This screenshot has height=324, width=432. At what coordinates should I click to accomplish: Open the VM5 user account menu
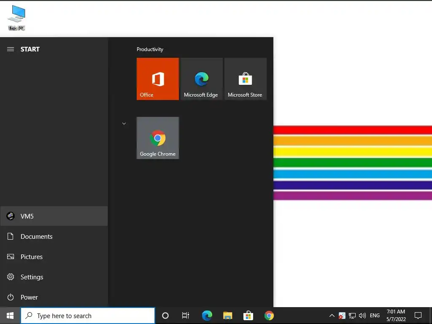tap(54, 216)
